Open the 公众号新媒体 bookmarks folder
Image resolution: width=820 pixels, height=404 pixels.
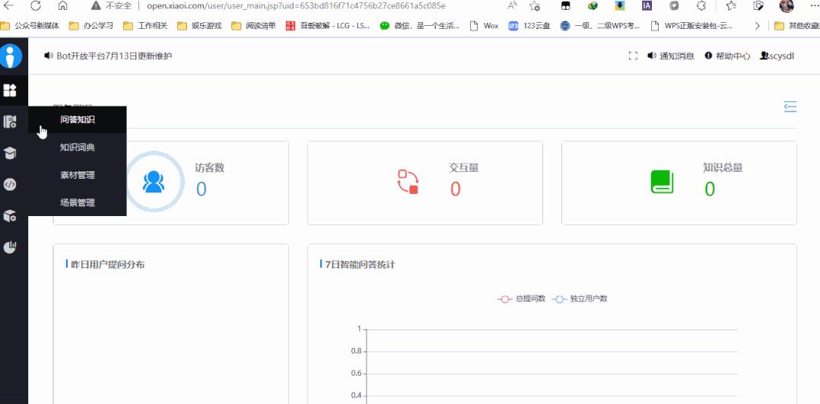(30, 26)
